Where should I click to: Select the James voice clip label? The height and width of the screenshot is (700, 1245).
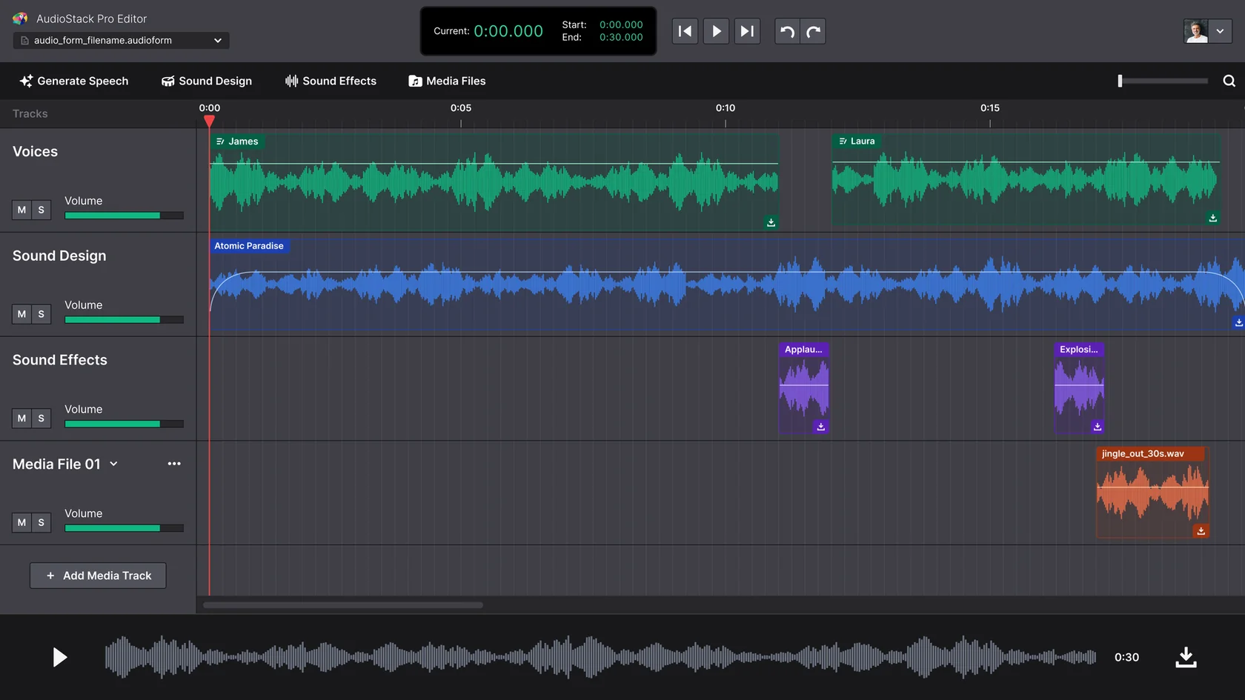(237, 141)
